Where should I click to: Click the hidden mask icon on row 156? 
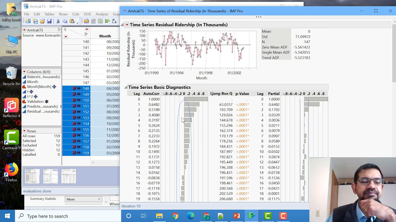click(x=79, y=135)
